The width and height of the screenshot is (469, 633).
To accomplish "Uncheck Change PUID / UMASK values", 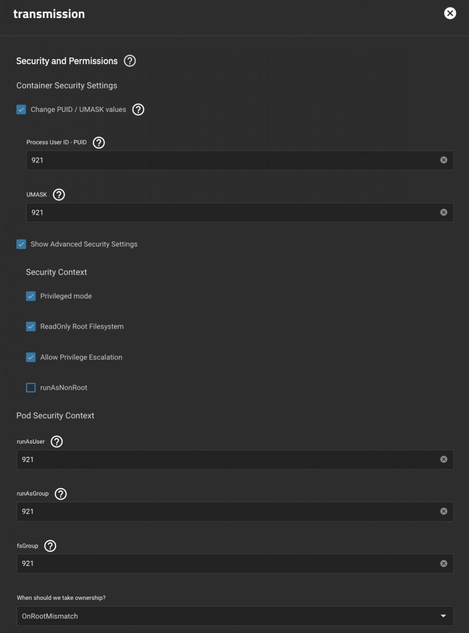I will pyautogui.click(x=21, y=110).
